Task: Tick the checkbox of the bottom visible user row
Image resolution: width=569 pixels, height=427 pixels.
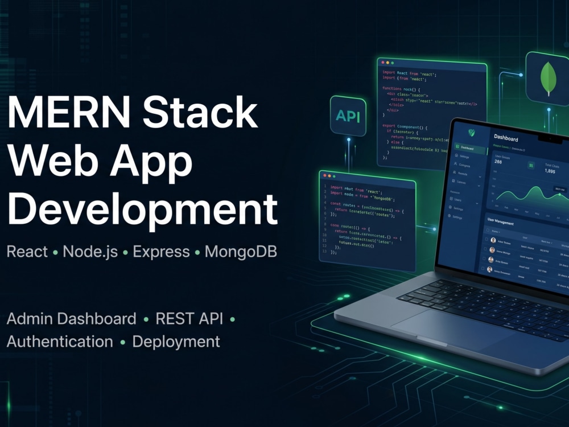Action: coord(483,269)
